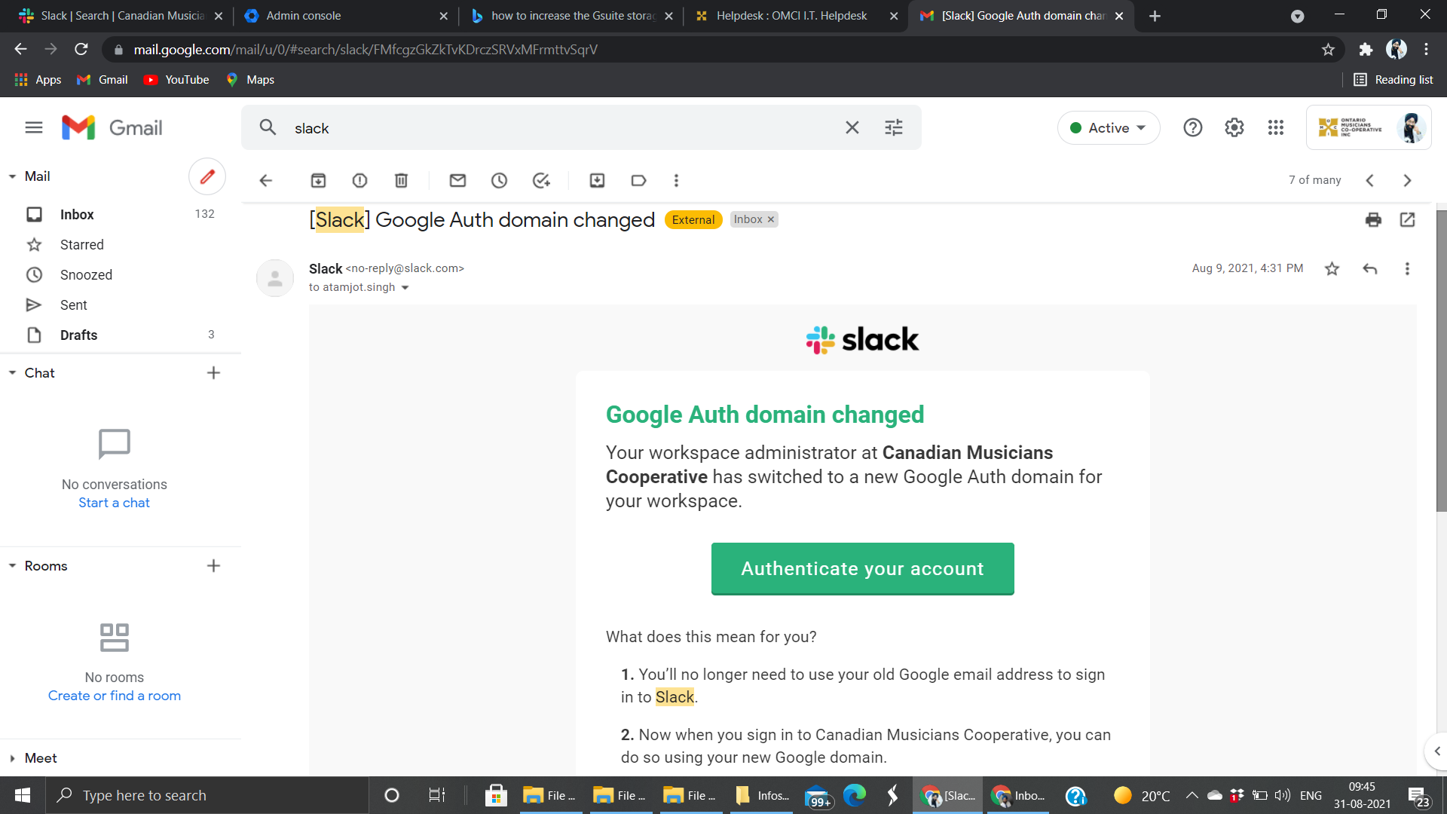Switch to the Helpdesk OMCI I.T. tab
The width and height of the screenshot is (1447, 814).
click(x=795, y=16)
